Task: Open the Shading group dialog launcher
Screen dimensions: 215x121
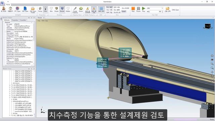Action: [71, 15]
